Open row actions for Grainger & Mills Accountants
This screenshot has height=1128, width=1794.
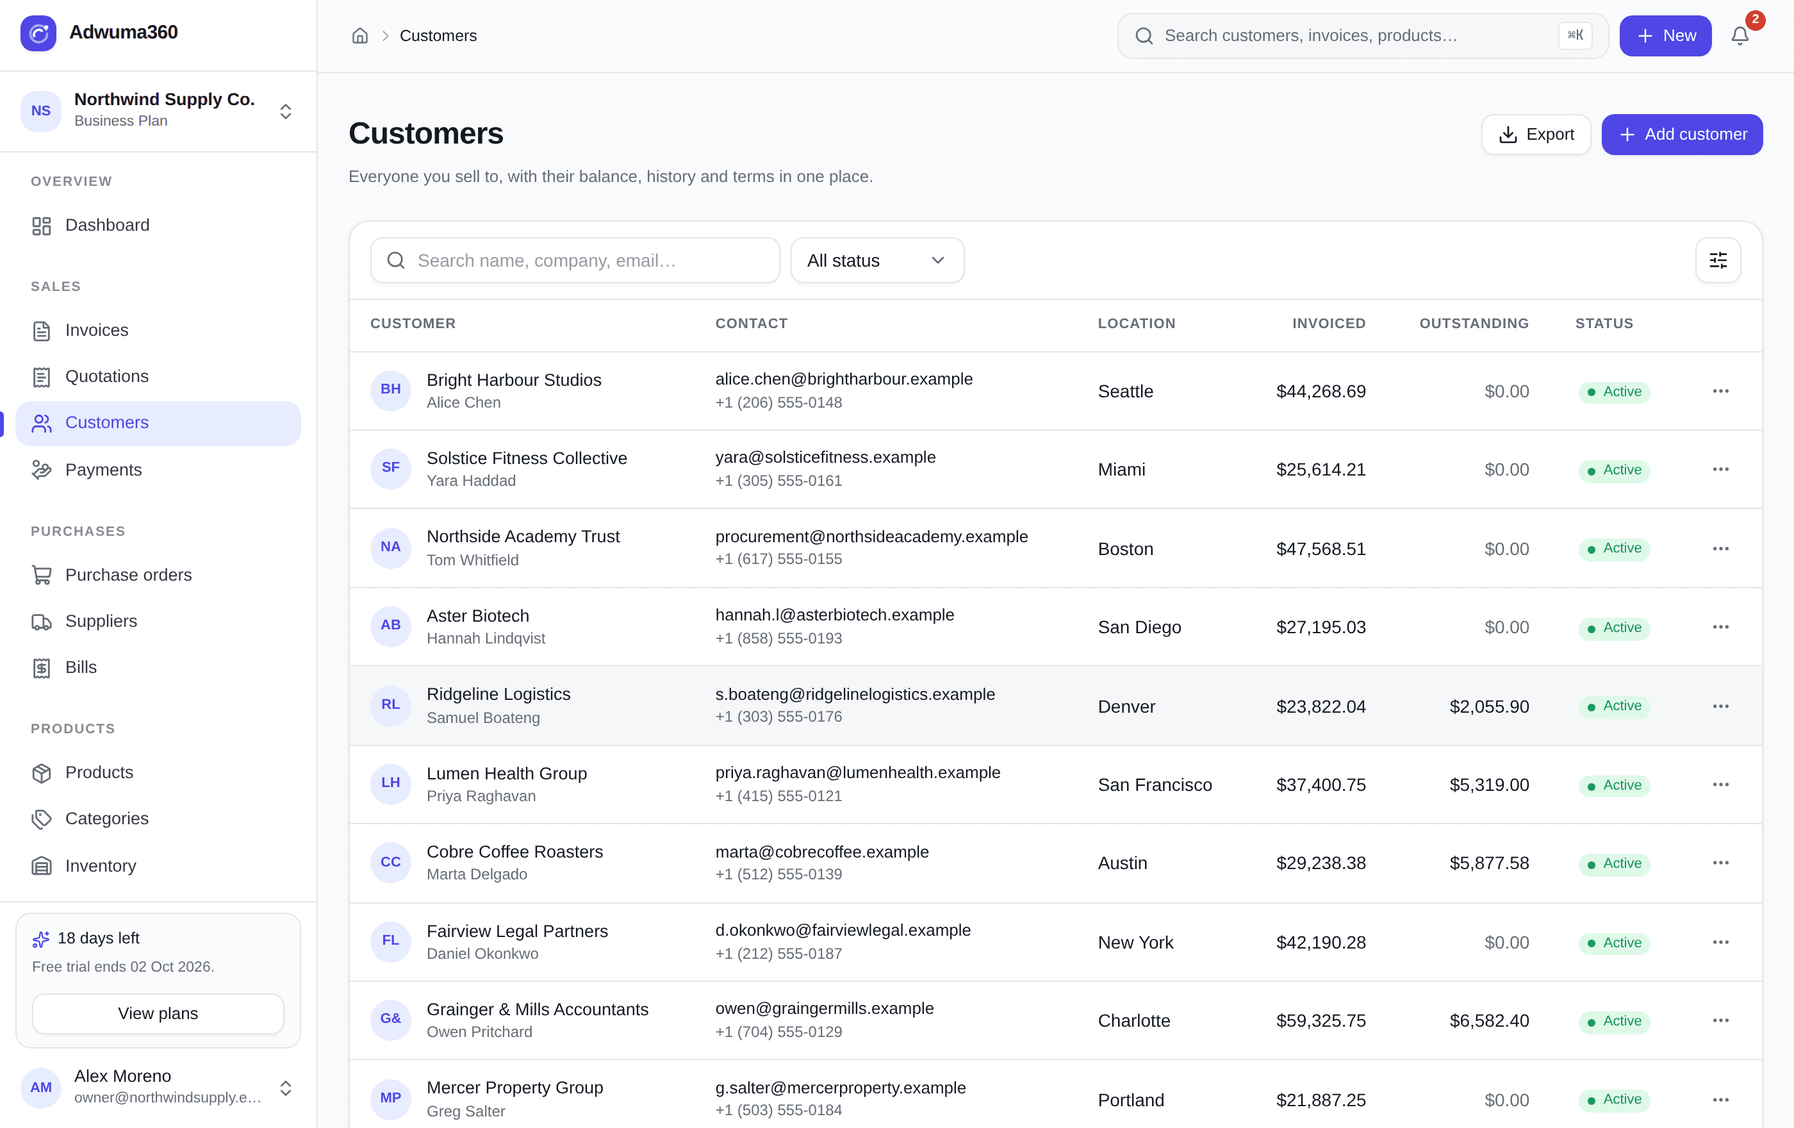[x=1720, y=1020]
